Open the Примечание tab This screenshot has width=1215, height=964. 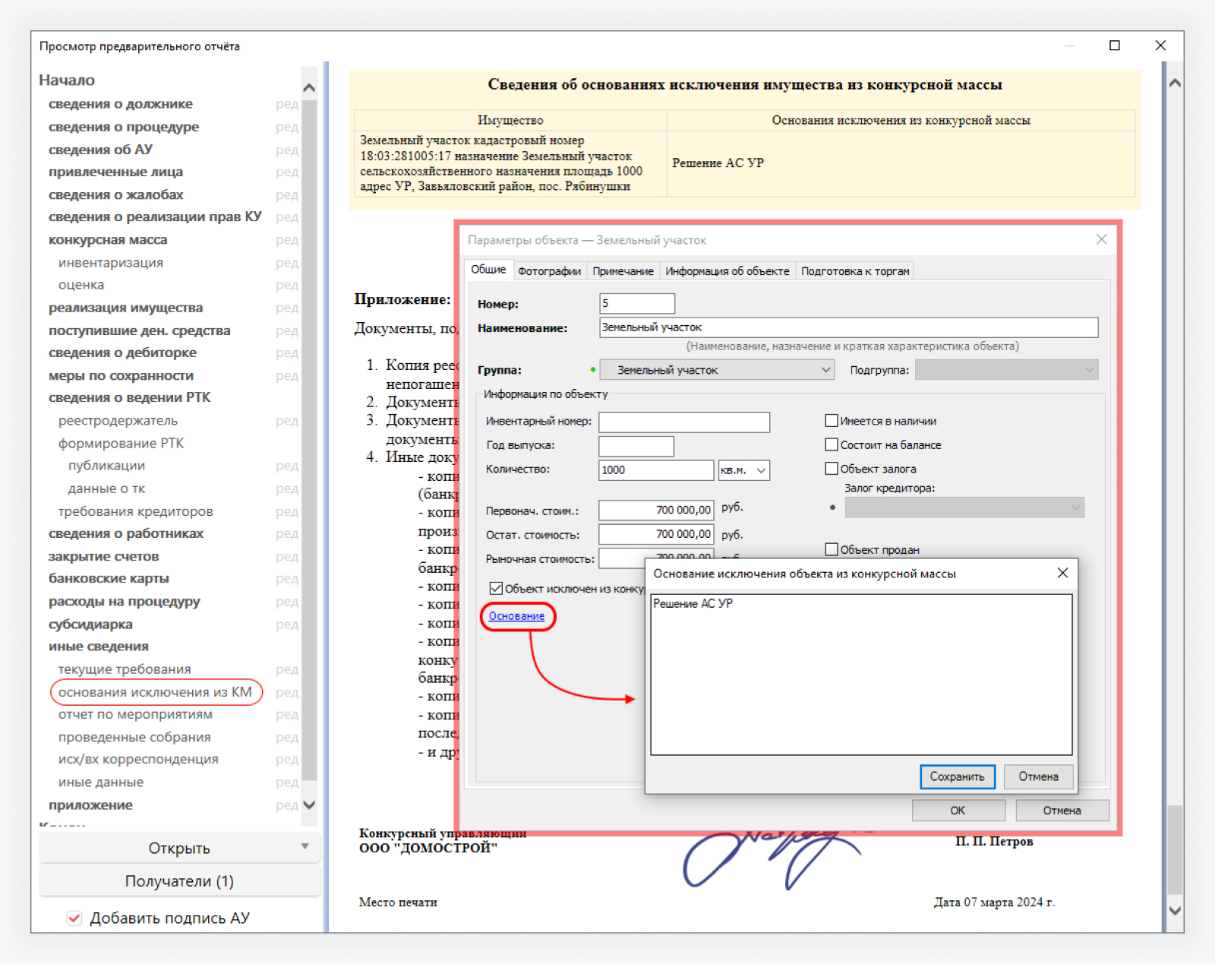(623, 271)
